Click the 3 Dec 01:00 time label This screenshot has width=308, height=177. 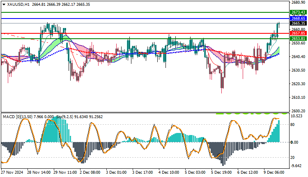[117, 172]
